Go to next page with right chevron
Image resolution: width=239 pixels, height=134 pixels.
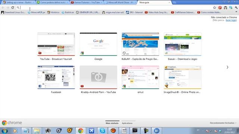click(227, 67)
